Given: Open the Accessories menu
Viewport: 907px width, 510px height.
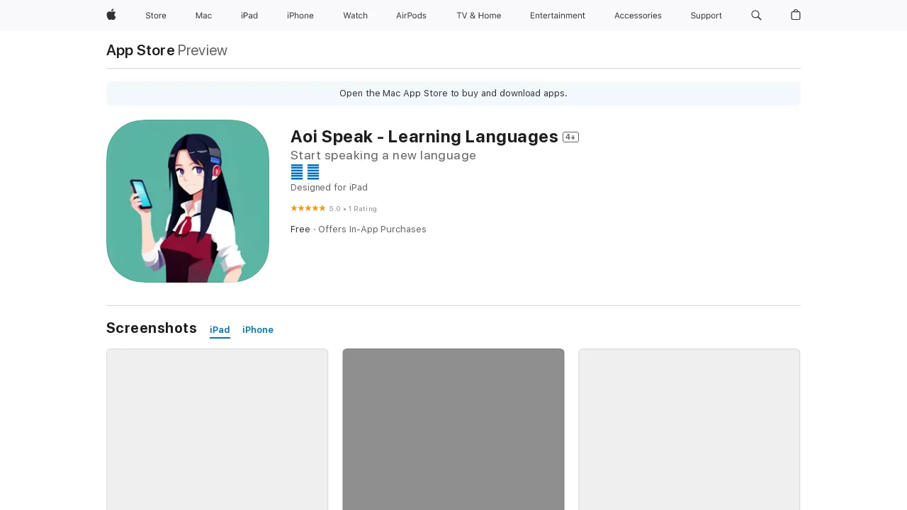Looking at the screenshot, I should click(x=638, y=16).
